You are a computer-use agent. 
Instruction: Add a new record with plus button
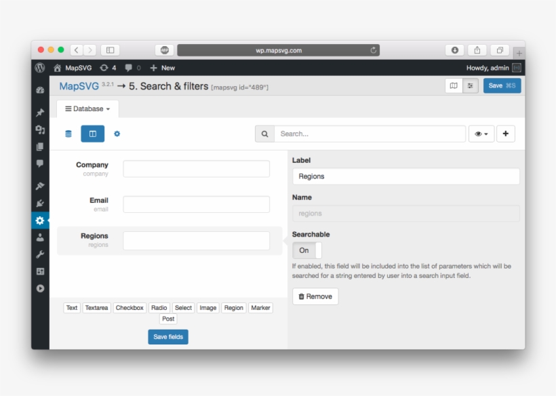506,134
